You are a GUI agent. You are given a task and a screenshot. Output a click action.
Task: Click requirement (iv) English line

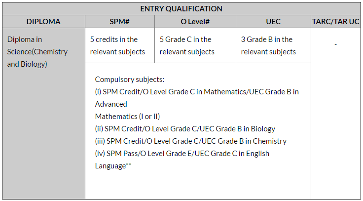(x=182, y=154)
